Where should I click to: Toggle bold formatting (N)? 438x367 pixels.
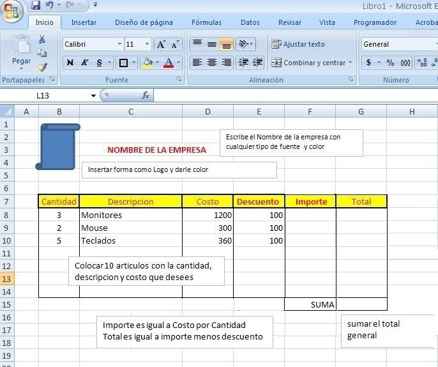pyautogui.click(x=70, y=63)
